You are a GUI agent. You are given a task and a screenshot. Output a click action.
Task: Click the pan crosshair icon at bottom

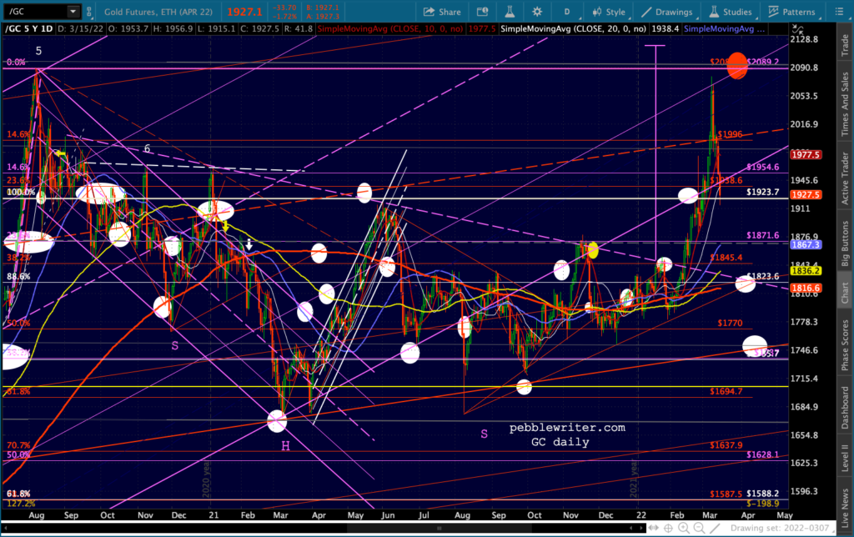668,528
